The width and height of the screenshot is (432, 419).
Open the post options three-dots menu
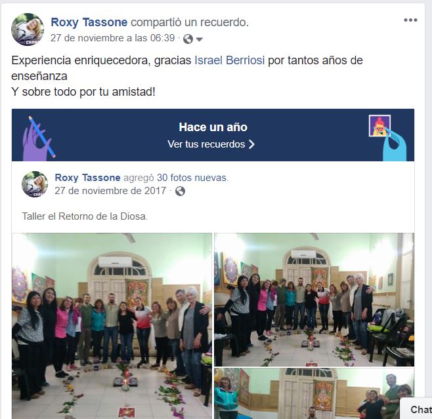(x=410, y=20)
